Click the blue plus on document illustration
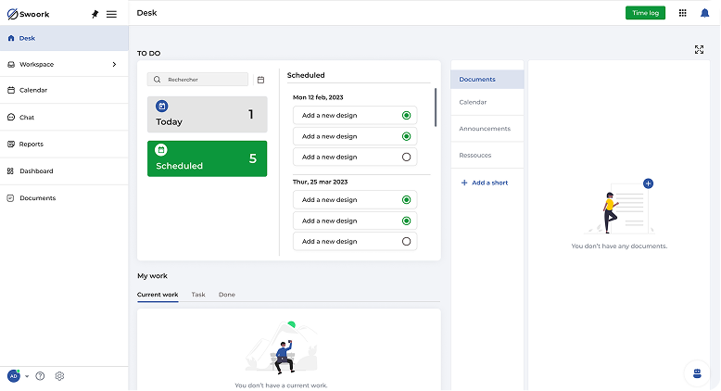The width and height of the screenshot is (721, 391). click(648, 183)
